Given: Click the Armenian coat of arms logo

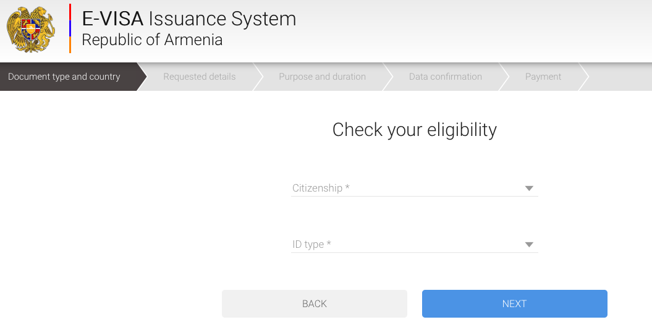Looking at the screenshot, I should coord(31,30).
